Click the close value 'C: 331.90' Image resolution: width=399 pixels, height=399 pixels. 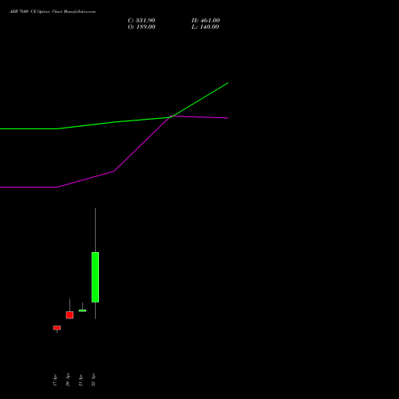coord(141,21)
